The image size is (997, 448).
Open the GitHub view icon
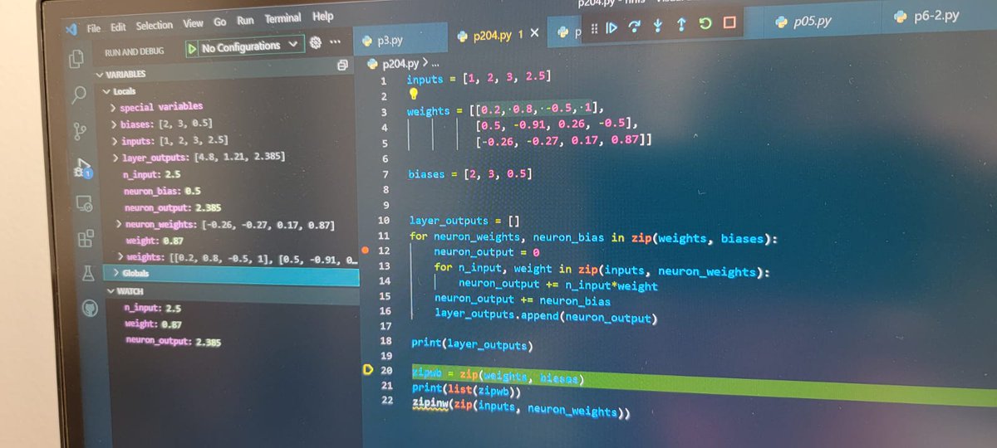(90, 309)
